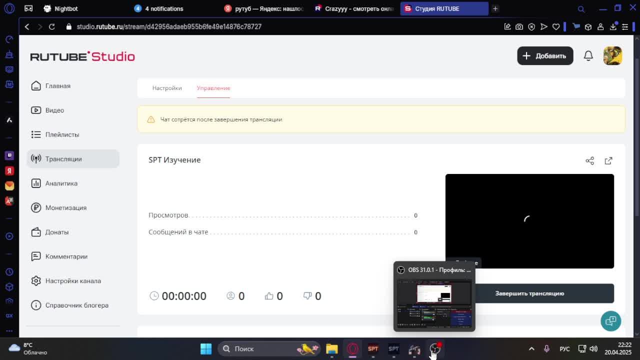Image resolution: width=640 pixels, height=360 pixels.
Task: Click the ad blocker shield icon
Action: pyautogui.click(x=531, y=26)
